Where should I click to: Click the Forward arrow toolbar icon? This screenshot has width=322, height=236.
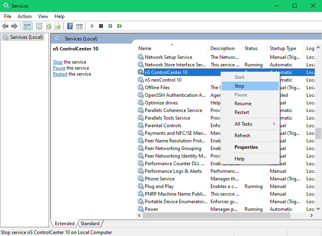click(14, 26)
